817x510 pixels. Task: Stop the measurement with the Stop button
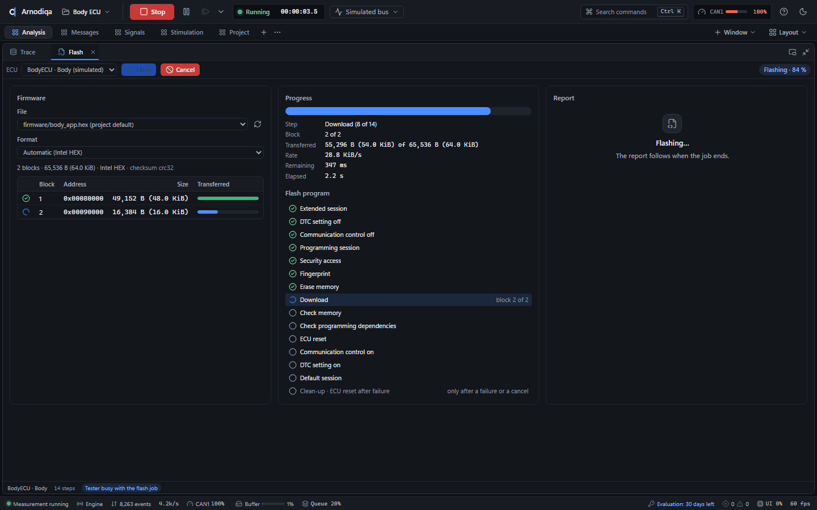click(152, 12)
